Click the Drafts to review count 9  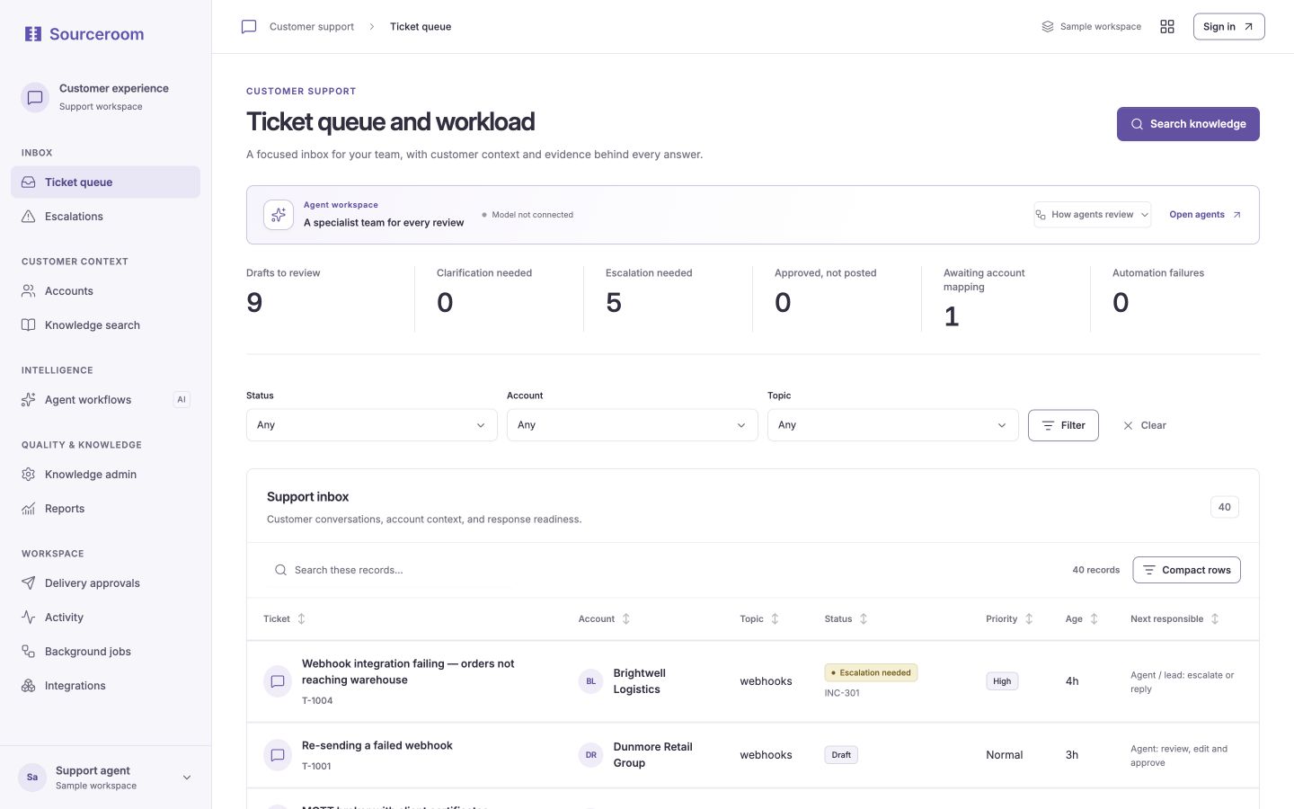[x=254, y=303]
